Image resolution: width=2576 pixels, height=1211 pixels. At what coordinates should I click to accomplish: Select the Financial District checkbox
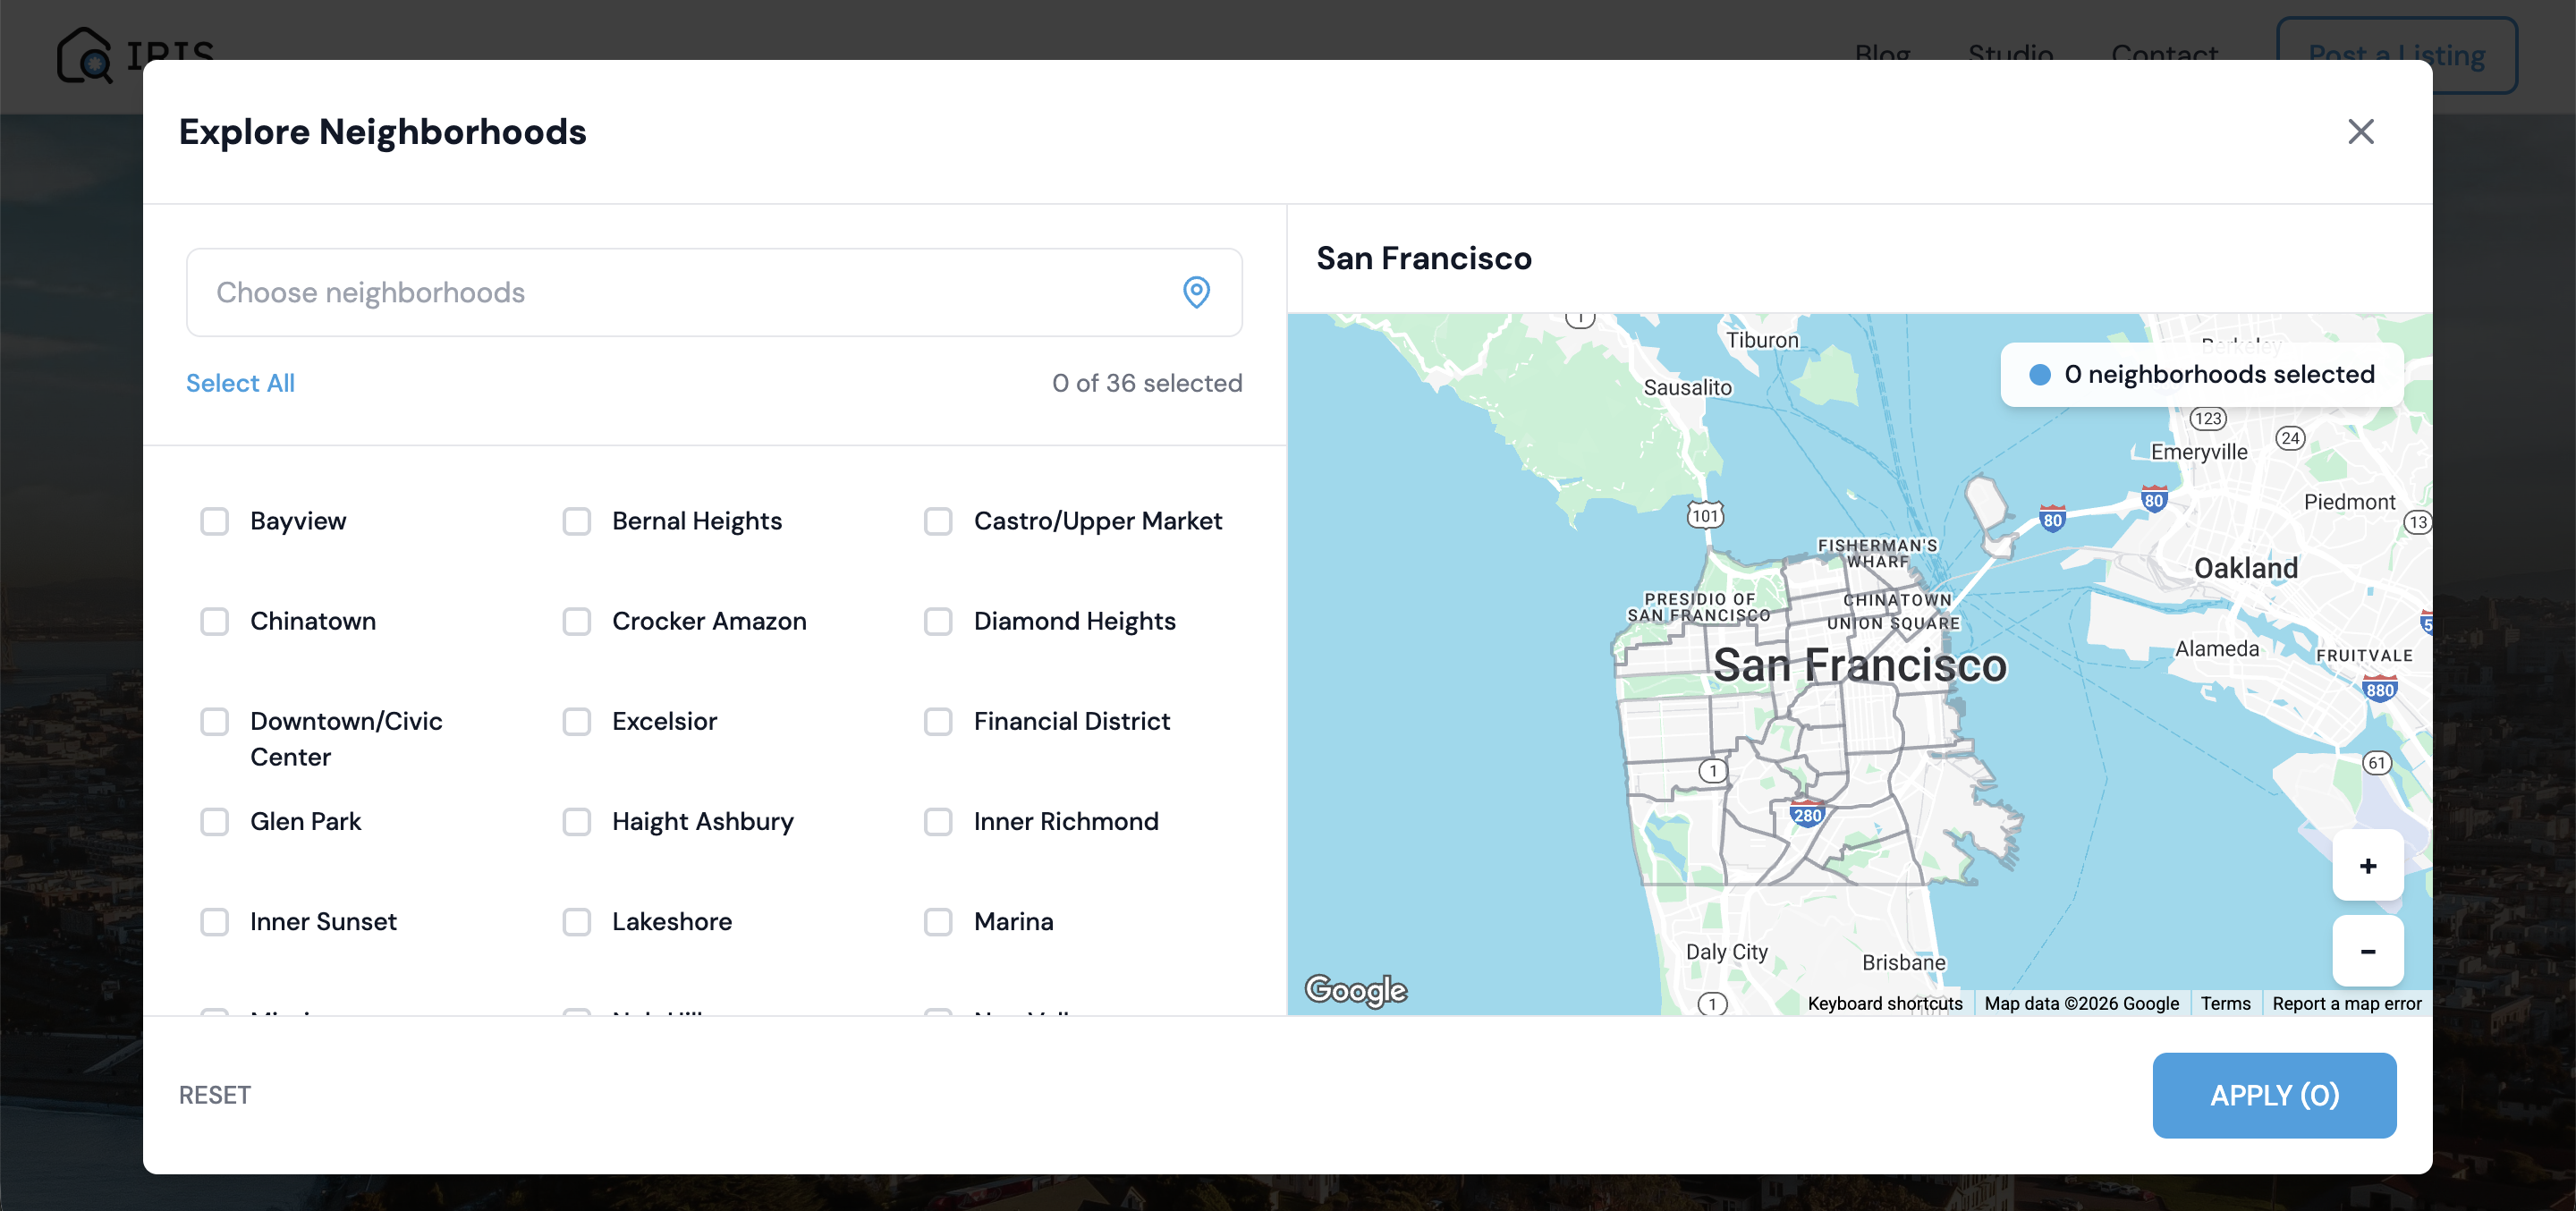(x=938, y=721)
